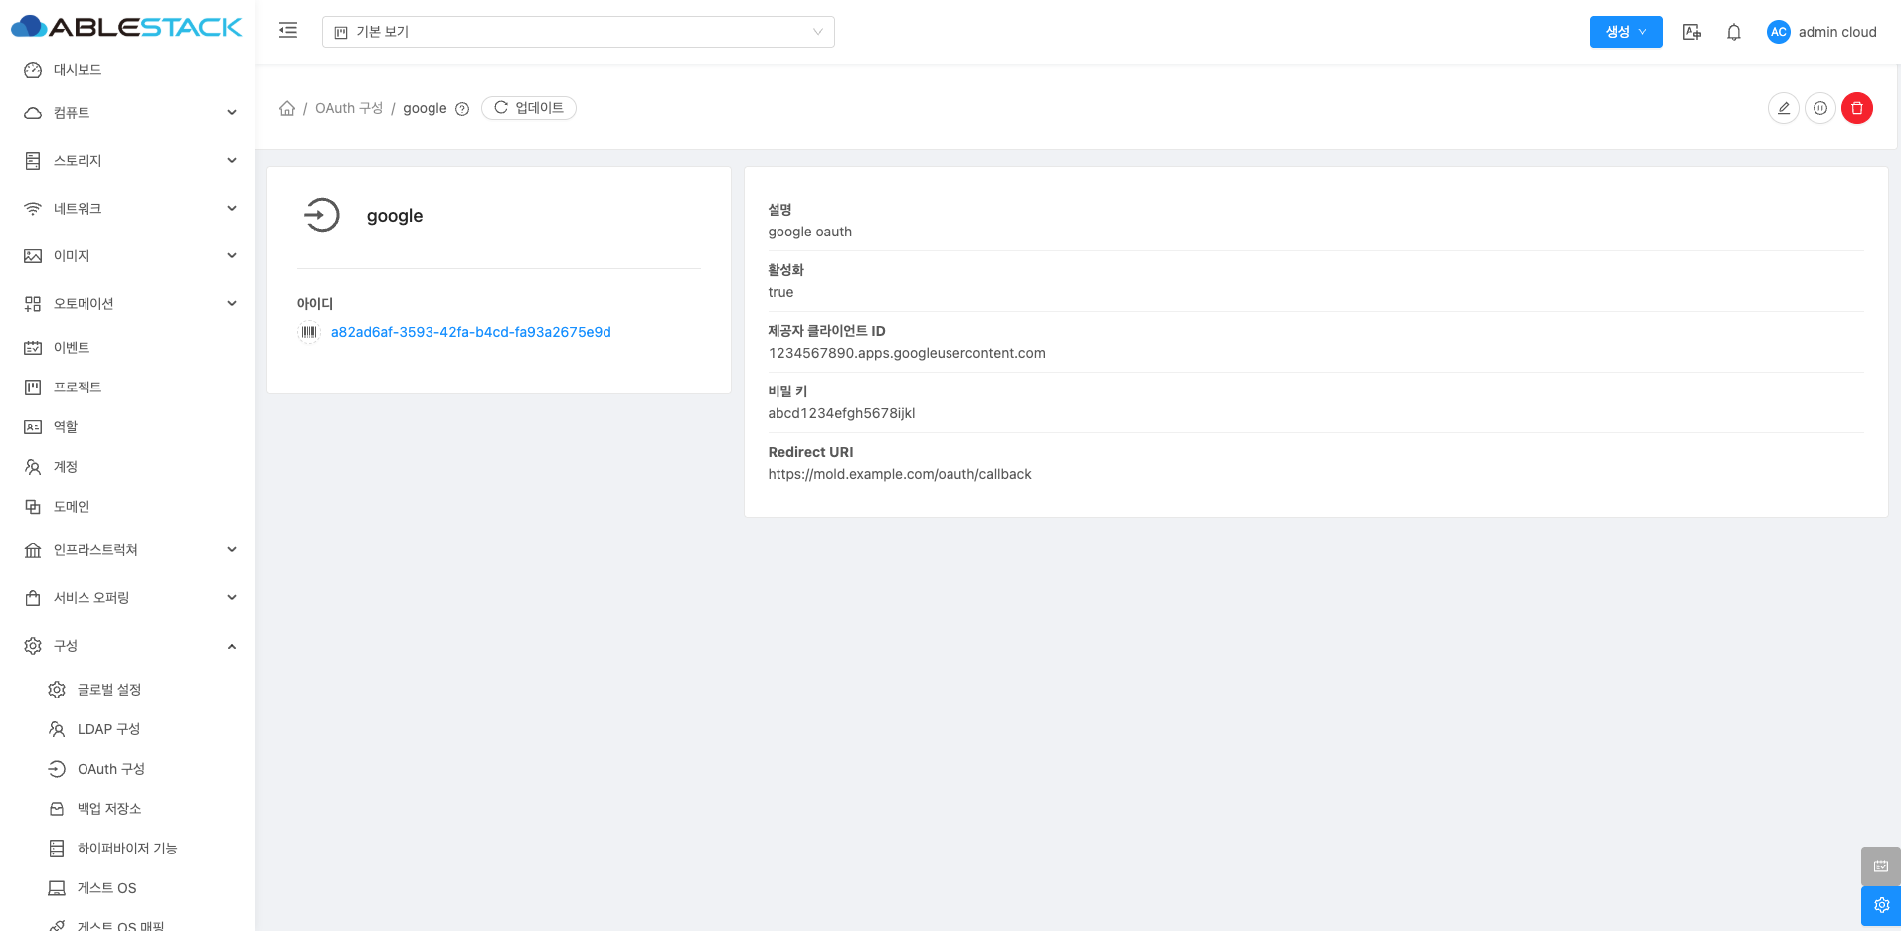Open the notifications bell
Screen dimensions: 1901x931
(1734, 32)
